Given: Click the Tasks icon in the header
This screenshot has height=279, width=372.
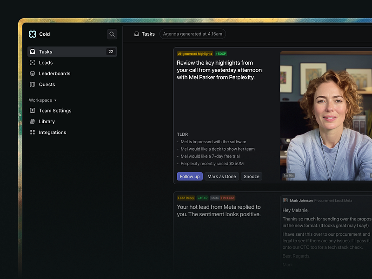Looking at the screenshot, I should [x=137, y=34].
